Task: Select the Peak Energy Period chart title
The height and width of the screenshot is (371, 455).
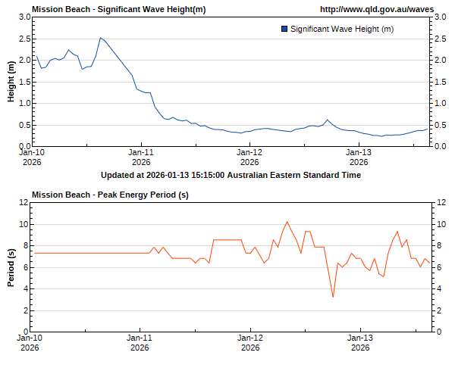Action: pyautogui.click(x=111, y=195)
